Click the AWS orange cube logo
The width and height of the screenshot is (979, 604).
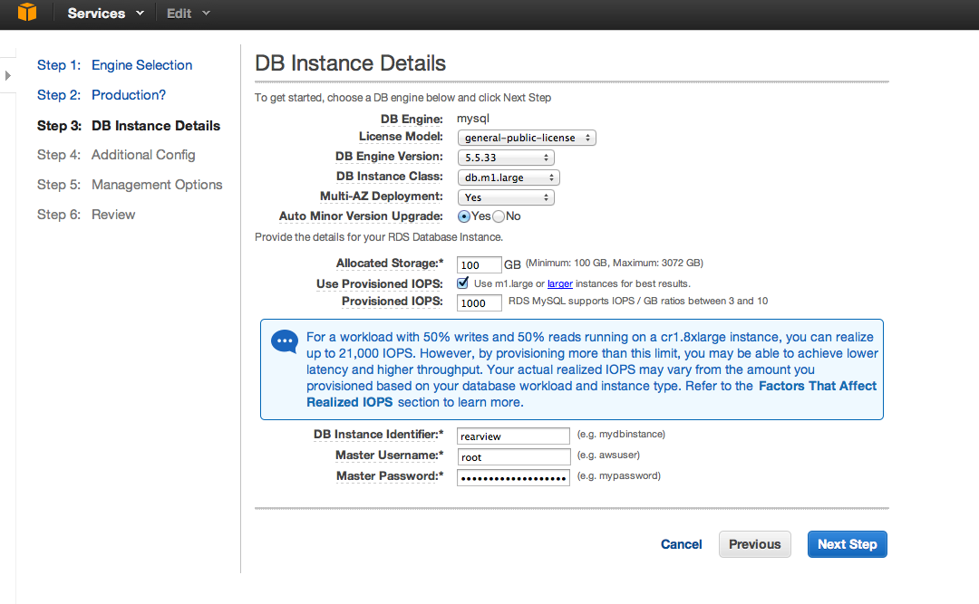point(27,13)
